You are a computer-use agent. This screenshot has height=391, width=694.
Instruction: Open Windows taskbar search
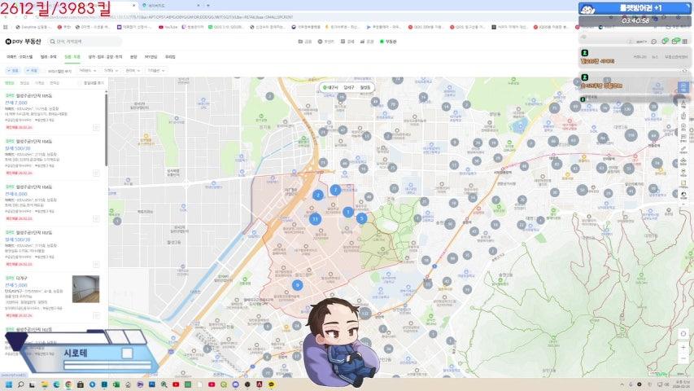click(x=20, y=384)
